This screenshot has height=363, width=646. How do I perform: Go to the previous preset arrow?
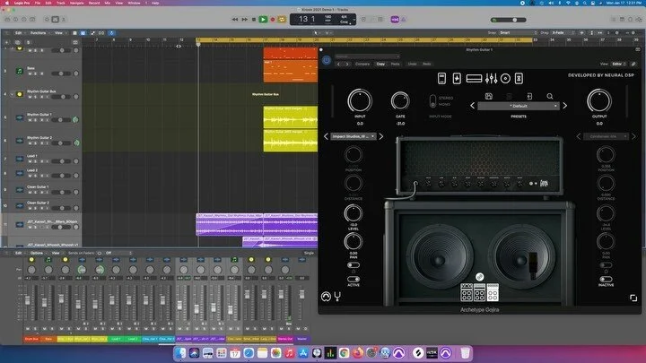473,106
